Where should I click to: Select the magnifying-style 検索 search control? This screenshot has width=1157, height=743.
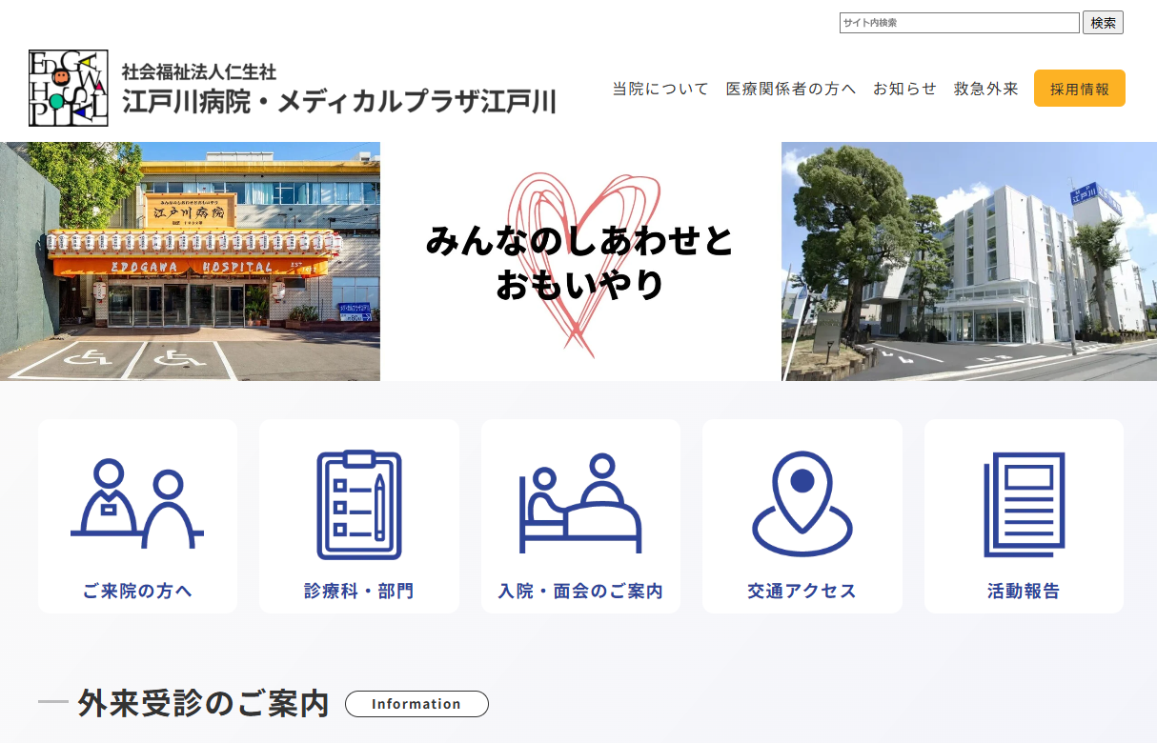point(1103,22)
